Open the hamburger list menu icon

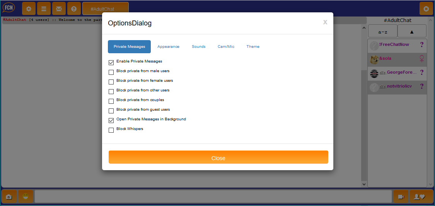pyautogui.click(x=44, y=8)
